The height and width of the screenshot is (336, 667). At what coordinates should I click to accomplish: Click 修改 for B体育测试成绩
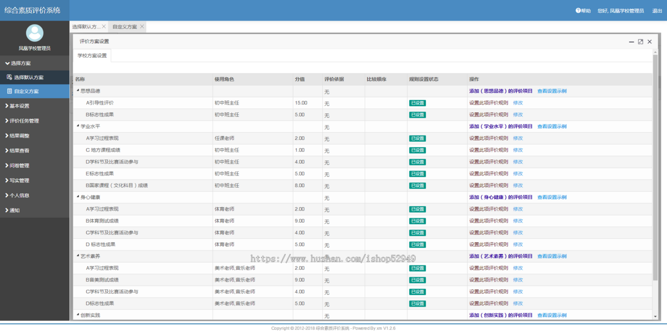[x=518, y=221]
